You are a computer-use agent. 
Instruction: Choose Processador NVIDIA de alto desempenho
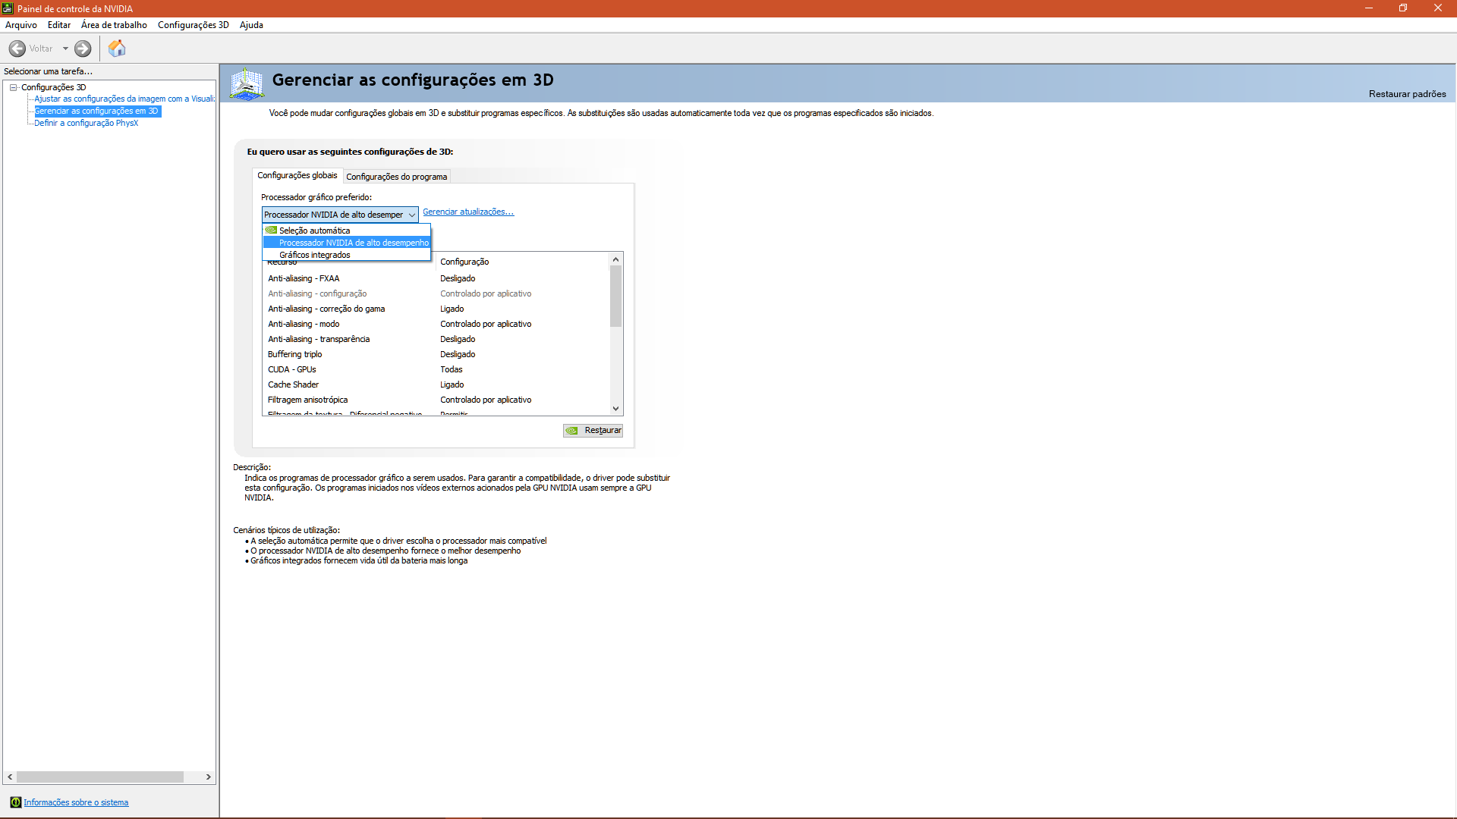(x=353, y=243)
